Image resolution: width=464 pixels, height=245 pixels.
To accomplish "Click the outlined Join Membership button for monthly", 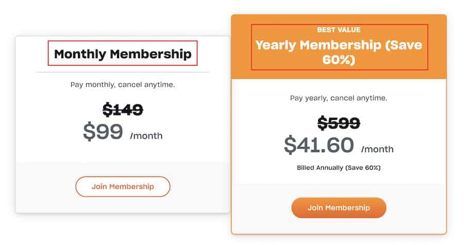I will click(123, 187).
